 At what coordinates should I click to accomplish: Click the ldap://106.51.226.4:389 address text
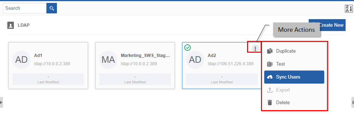tap(230, 64)
